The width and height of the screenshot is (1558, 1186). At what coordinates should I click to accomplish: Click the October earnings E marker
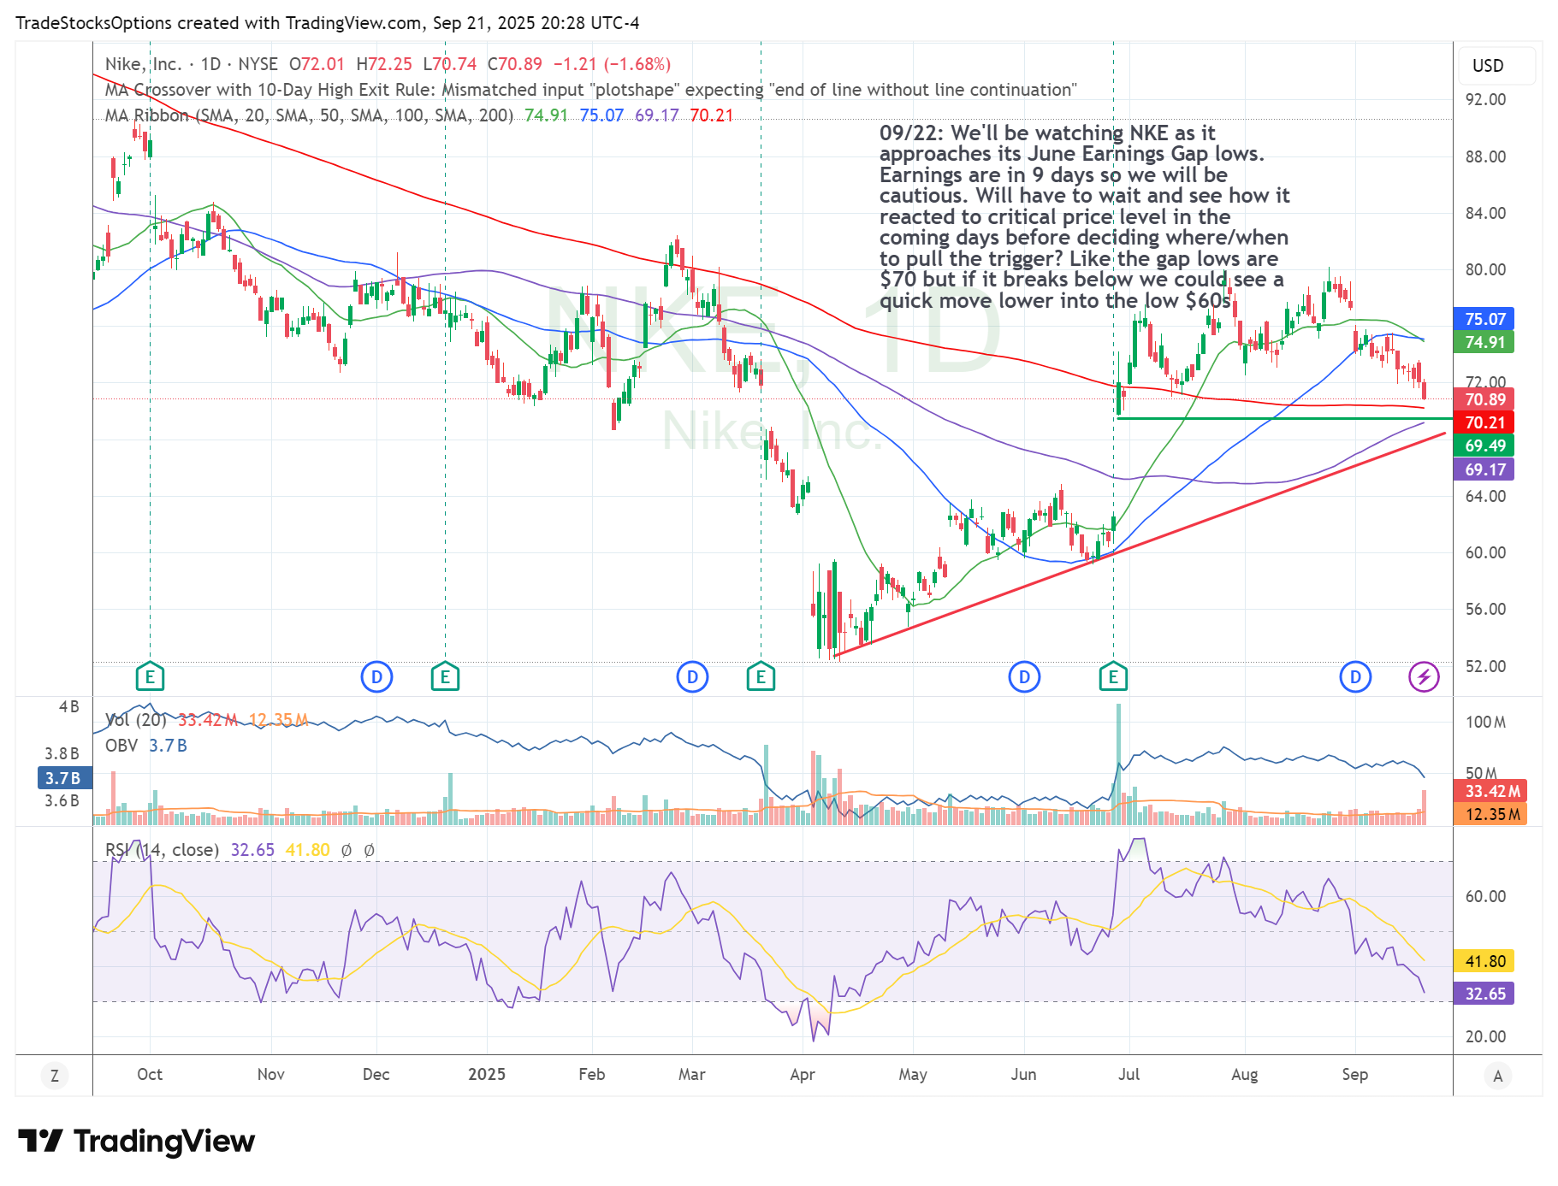(150, 678)
